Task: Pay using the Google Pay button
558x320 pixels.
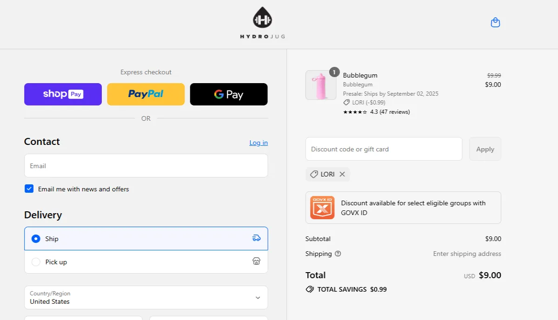Action: click(x=229, y=94)
